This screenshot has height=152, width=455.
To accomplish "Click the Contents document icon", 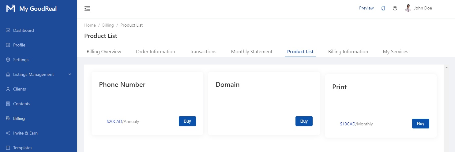I will point(8,104).
